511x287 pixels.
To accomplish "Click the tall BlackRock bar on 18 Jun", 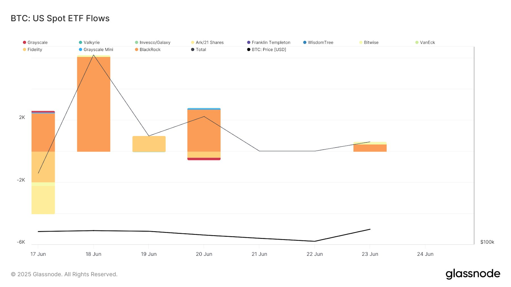I will click(94, 105).
